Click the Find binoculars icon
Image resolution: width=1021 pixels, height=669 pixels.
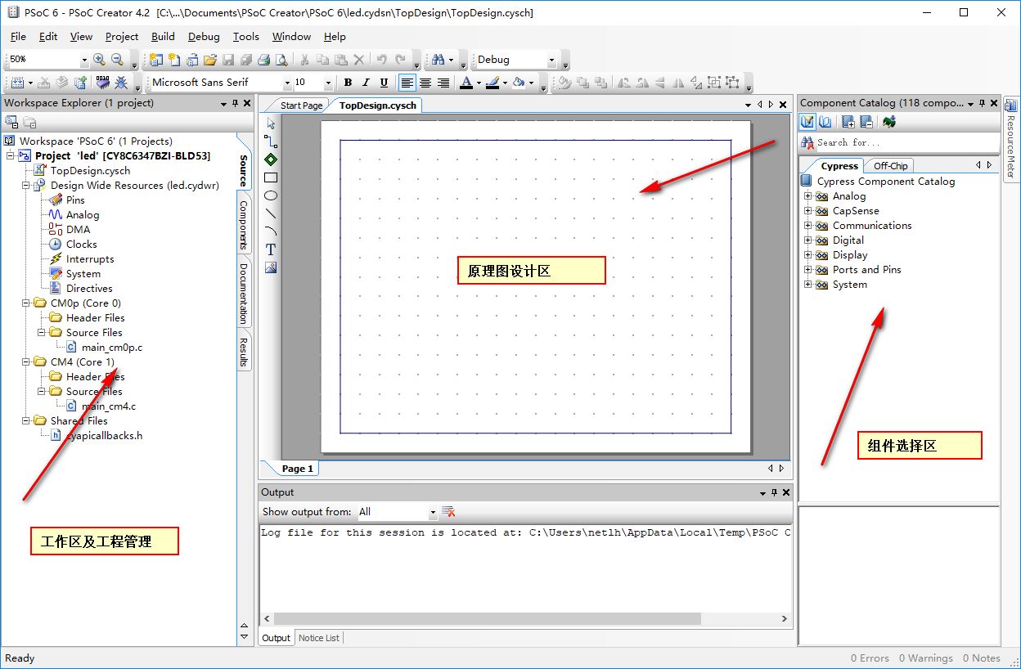click(438, 60)
